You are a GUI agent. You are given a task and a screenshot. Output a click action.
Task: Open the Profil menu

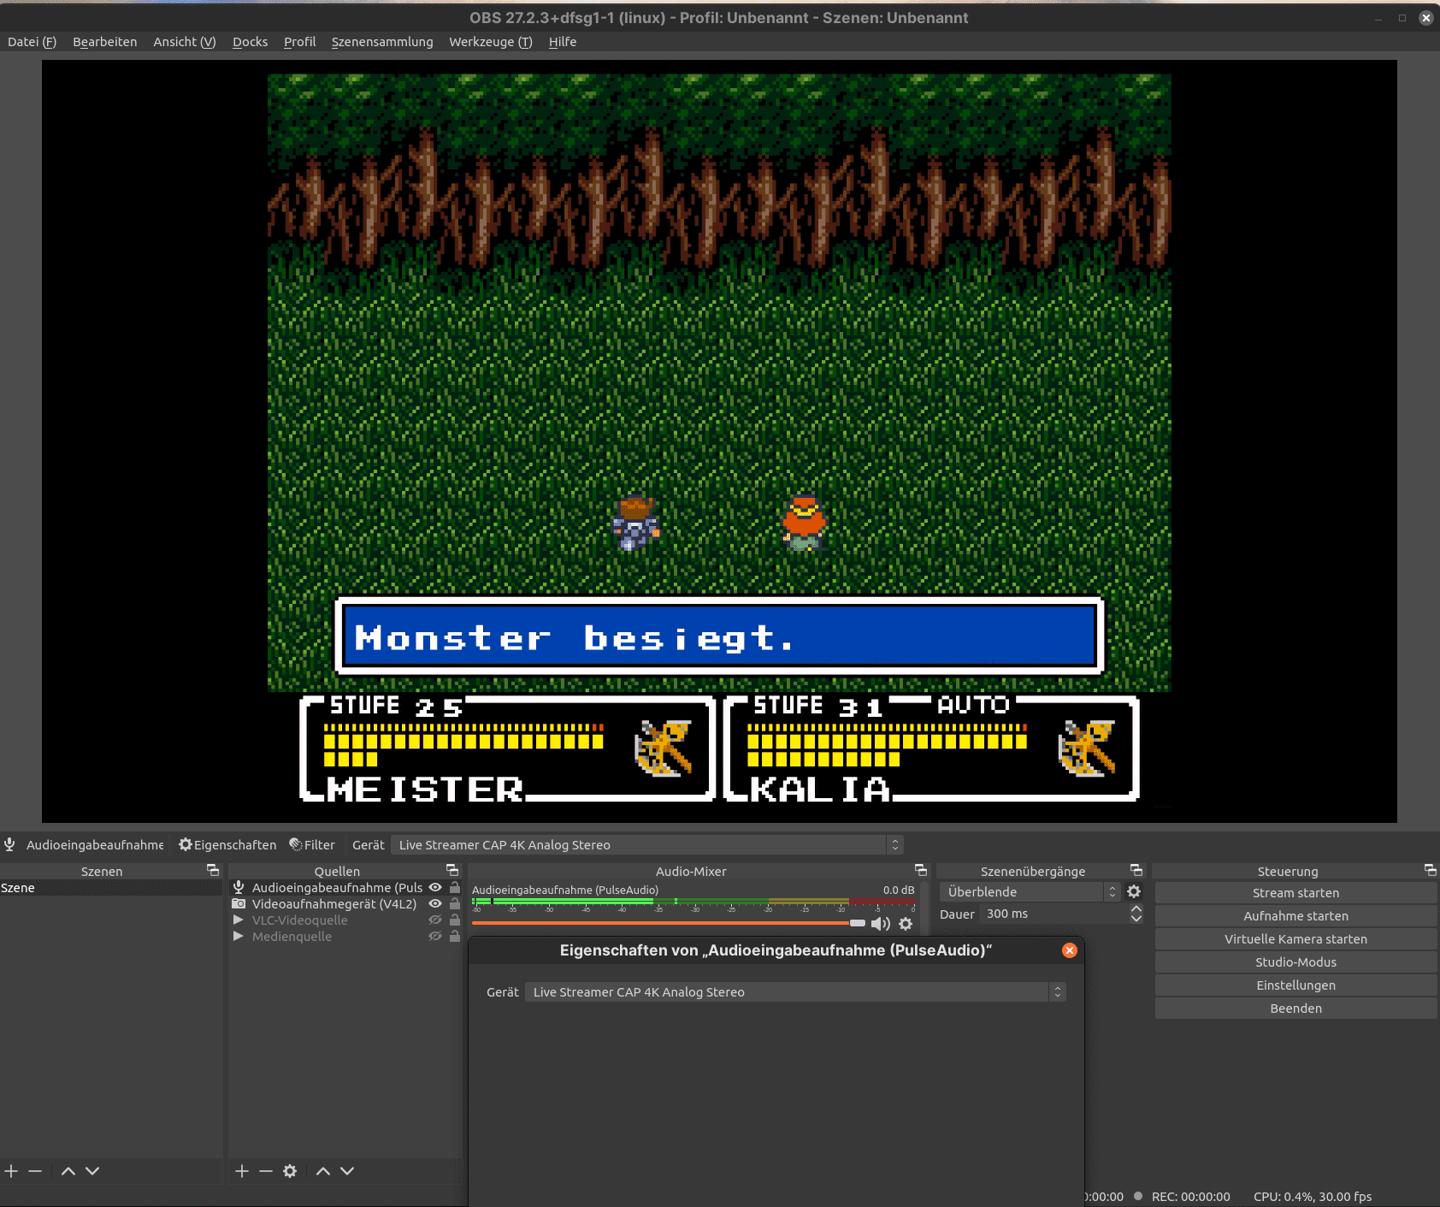(x=299, y=42)
